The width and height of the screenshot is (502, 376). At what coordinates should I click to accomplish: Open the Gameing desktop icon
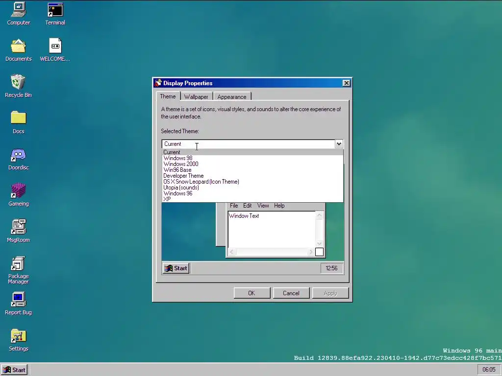[x=18, y=195]
